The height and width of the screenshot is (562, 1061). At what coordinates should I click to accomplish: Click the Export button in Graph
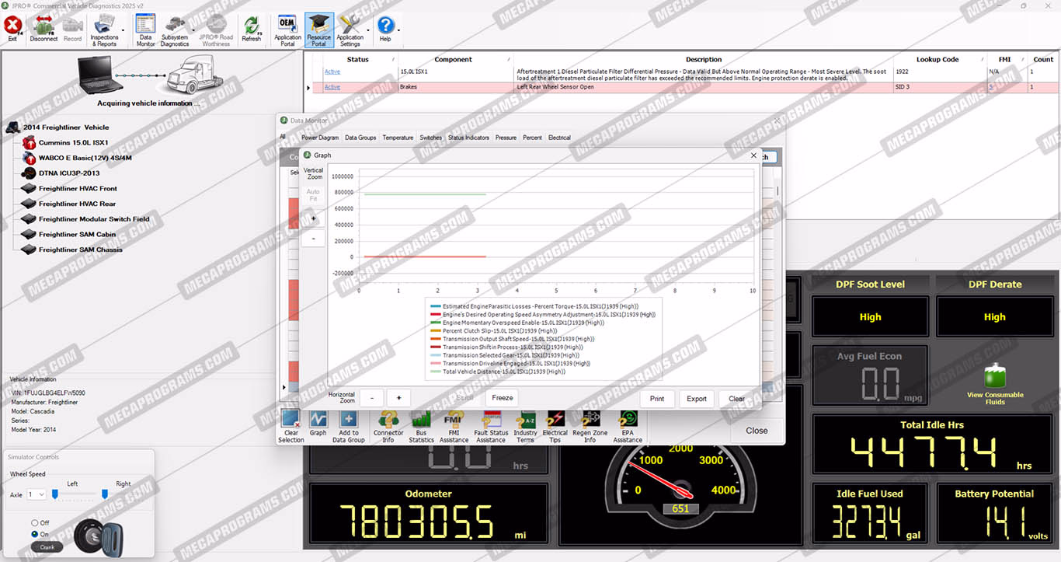(x=697, y=398)
